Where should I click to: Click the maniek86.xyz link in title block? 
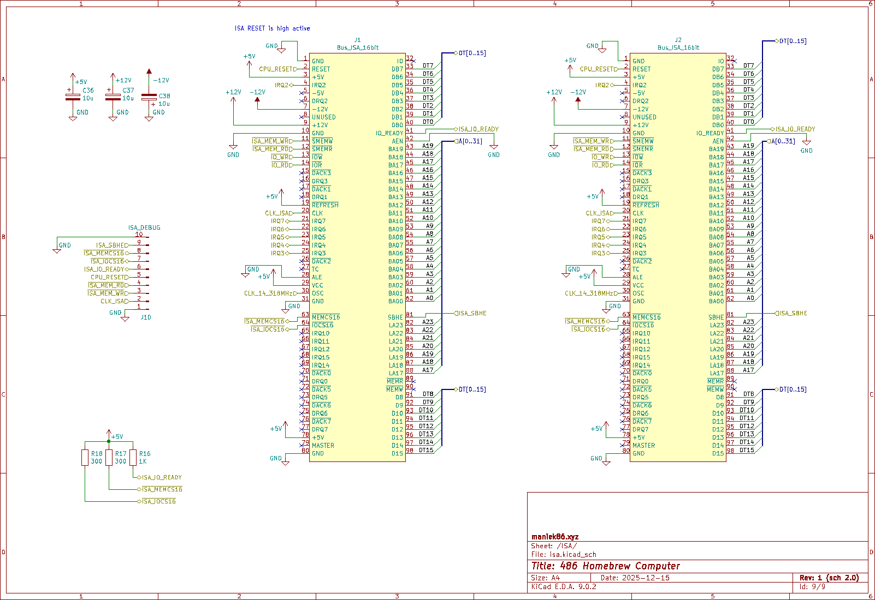point(555,537)
